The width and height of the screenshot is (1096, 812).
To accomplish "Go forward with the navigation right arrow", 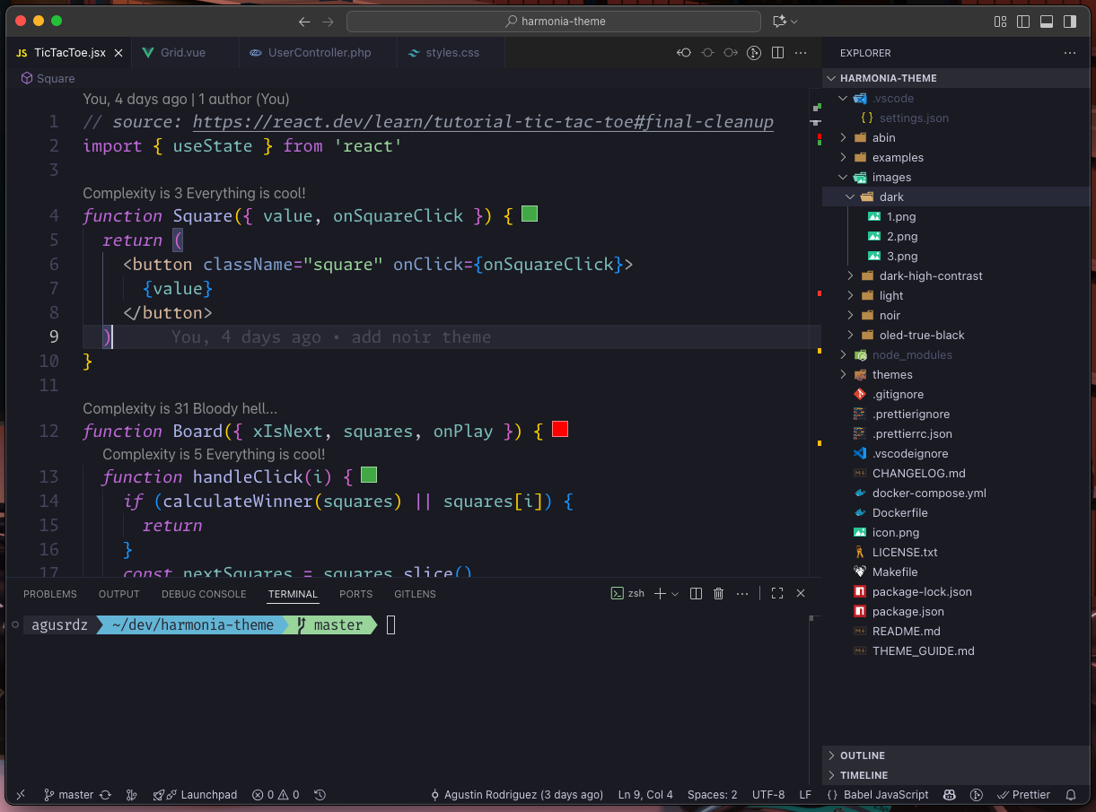I will (328, 22).
